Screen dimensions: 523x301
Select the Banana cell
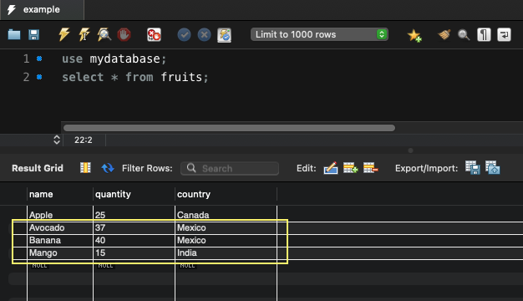tap(60, 240)
